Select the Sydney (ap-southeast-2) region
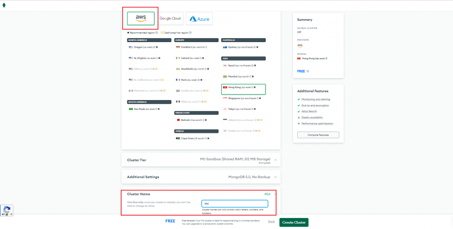The height and width of the screenshot is (229, 453). point(241,47)
